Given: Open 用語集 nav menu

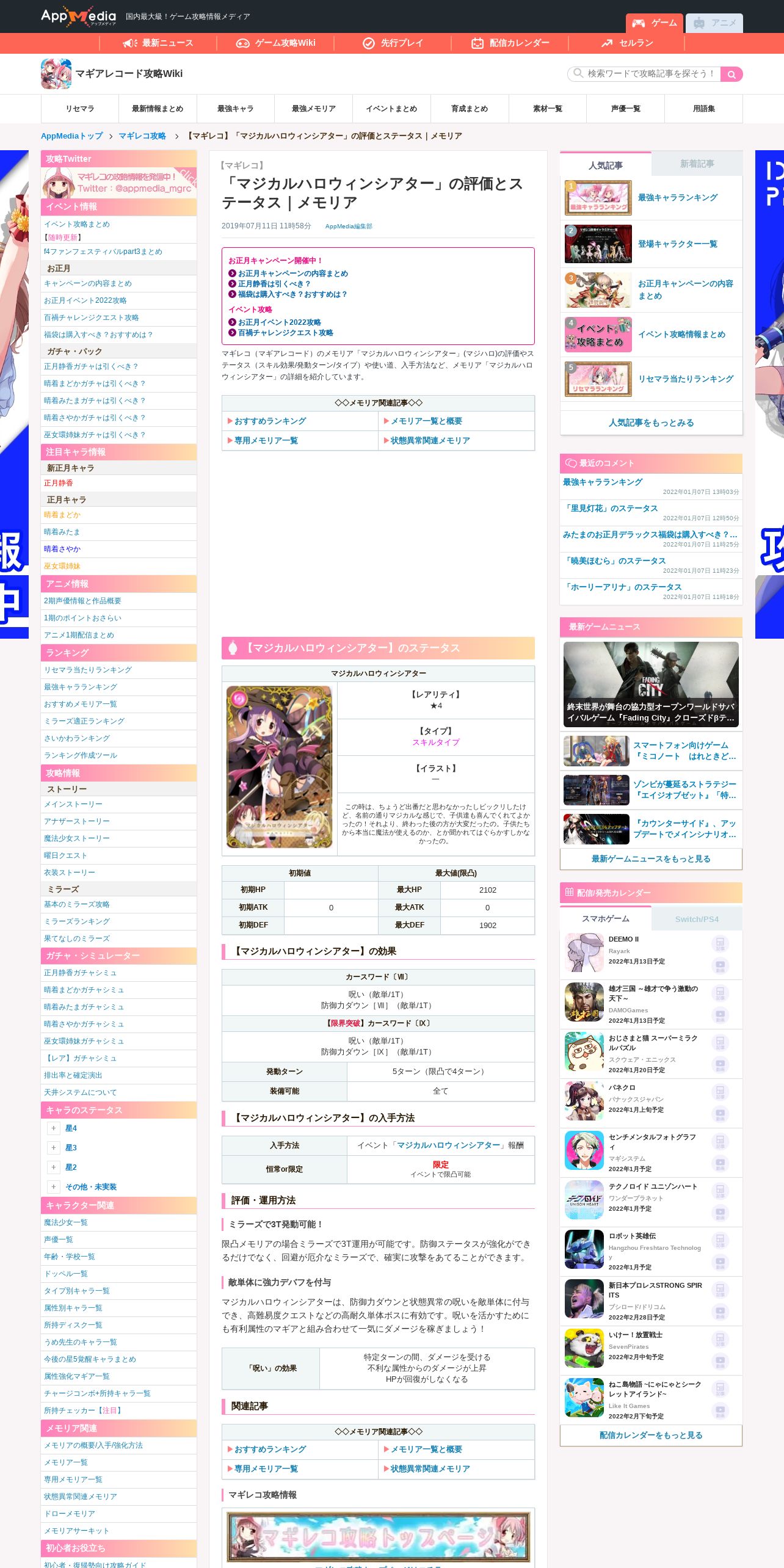Looking at the screenshot, I should pyautogui.click(x=704, y=109).
